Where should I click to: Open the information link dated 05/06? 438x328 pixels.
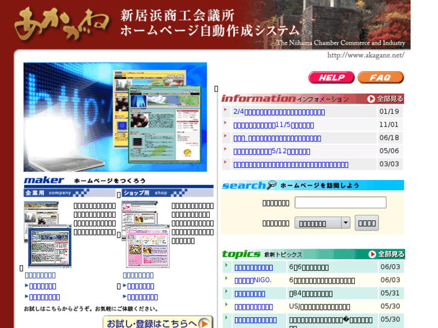point(272,151)
